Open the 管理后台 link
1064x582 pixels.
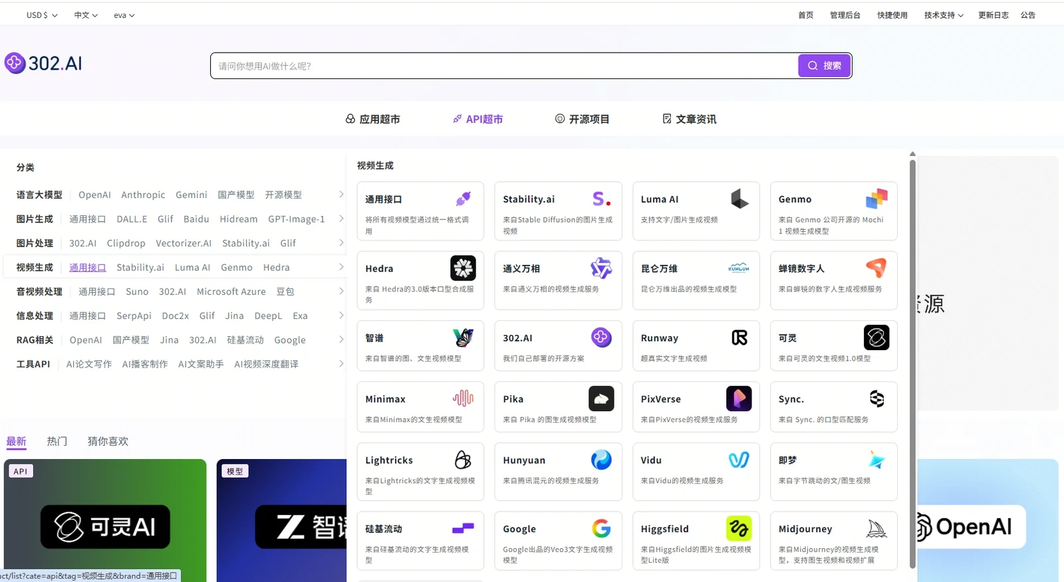pyautogui.click(x=845, y=15)
